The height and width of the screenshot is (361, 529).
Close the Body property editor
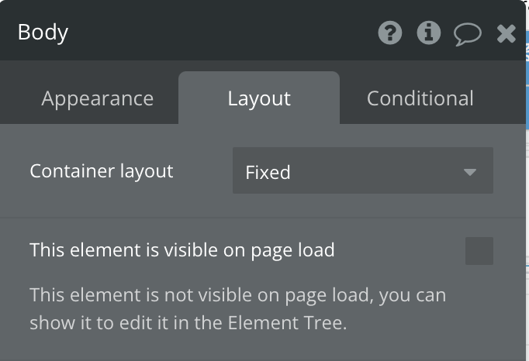[x=506, y=34]
